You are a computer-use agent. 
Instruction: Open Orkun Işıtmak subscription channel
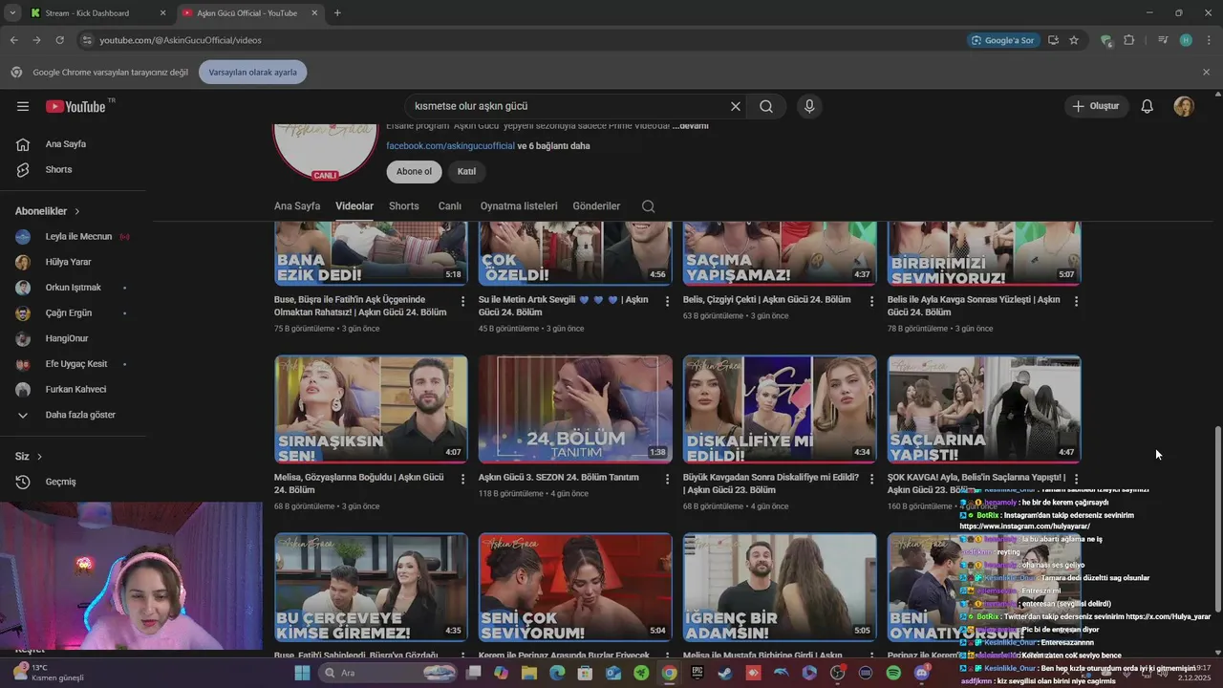coord(73,288)
